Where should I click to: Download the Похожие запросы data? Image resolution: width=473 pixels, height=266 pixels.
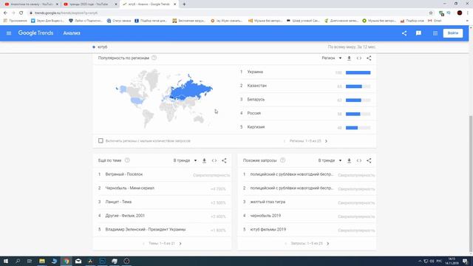[x=349, y=161]
